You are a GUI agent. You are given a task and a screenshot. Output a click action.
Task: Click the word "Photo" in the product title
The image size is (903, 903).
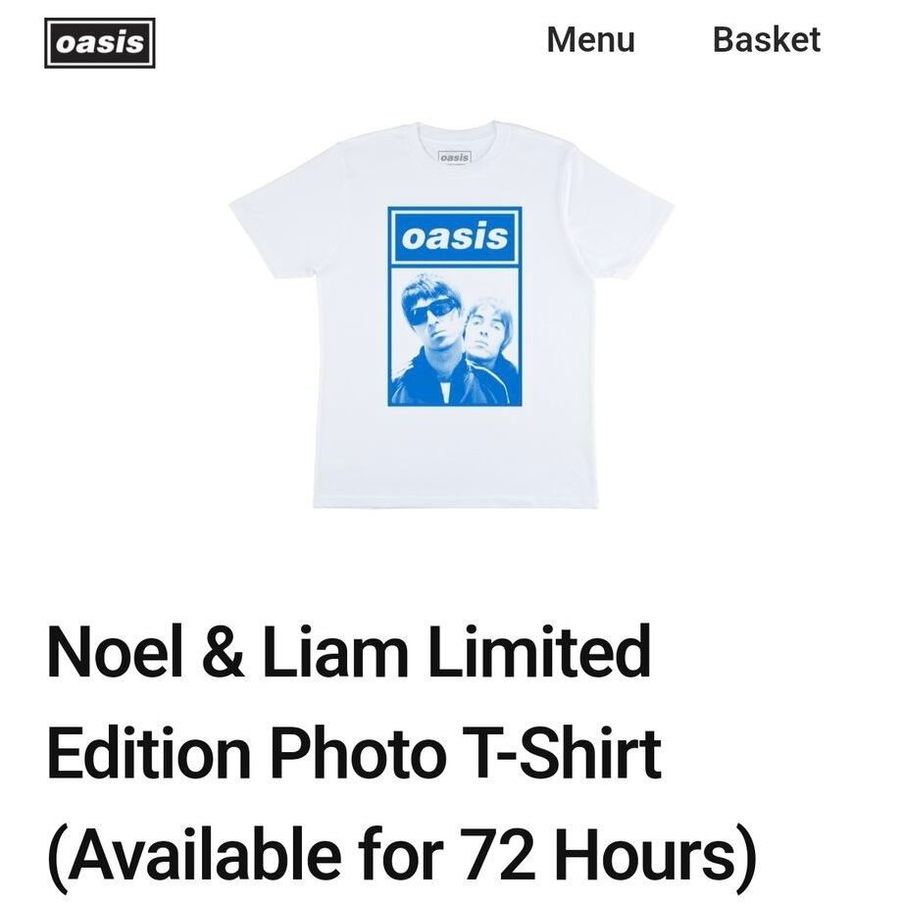click(358, 752)
